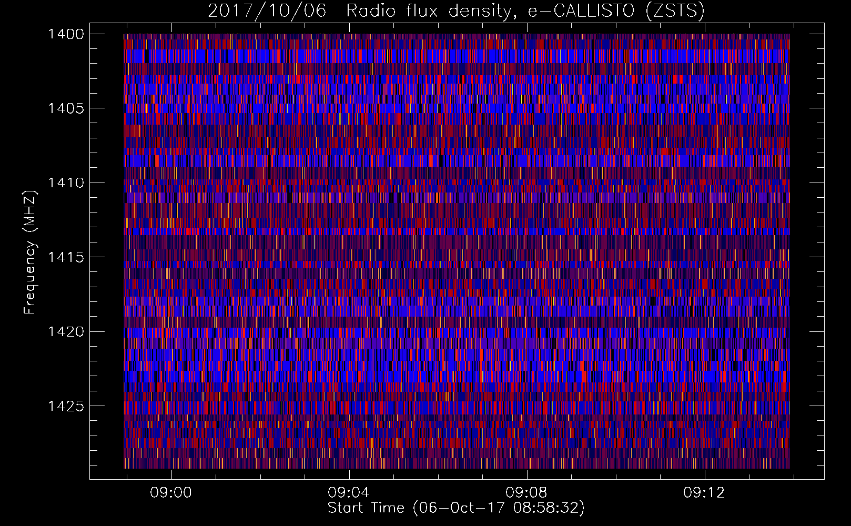
Task: Select the 1415 frequency tick label
Action: coord(66,257)
